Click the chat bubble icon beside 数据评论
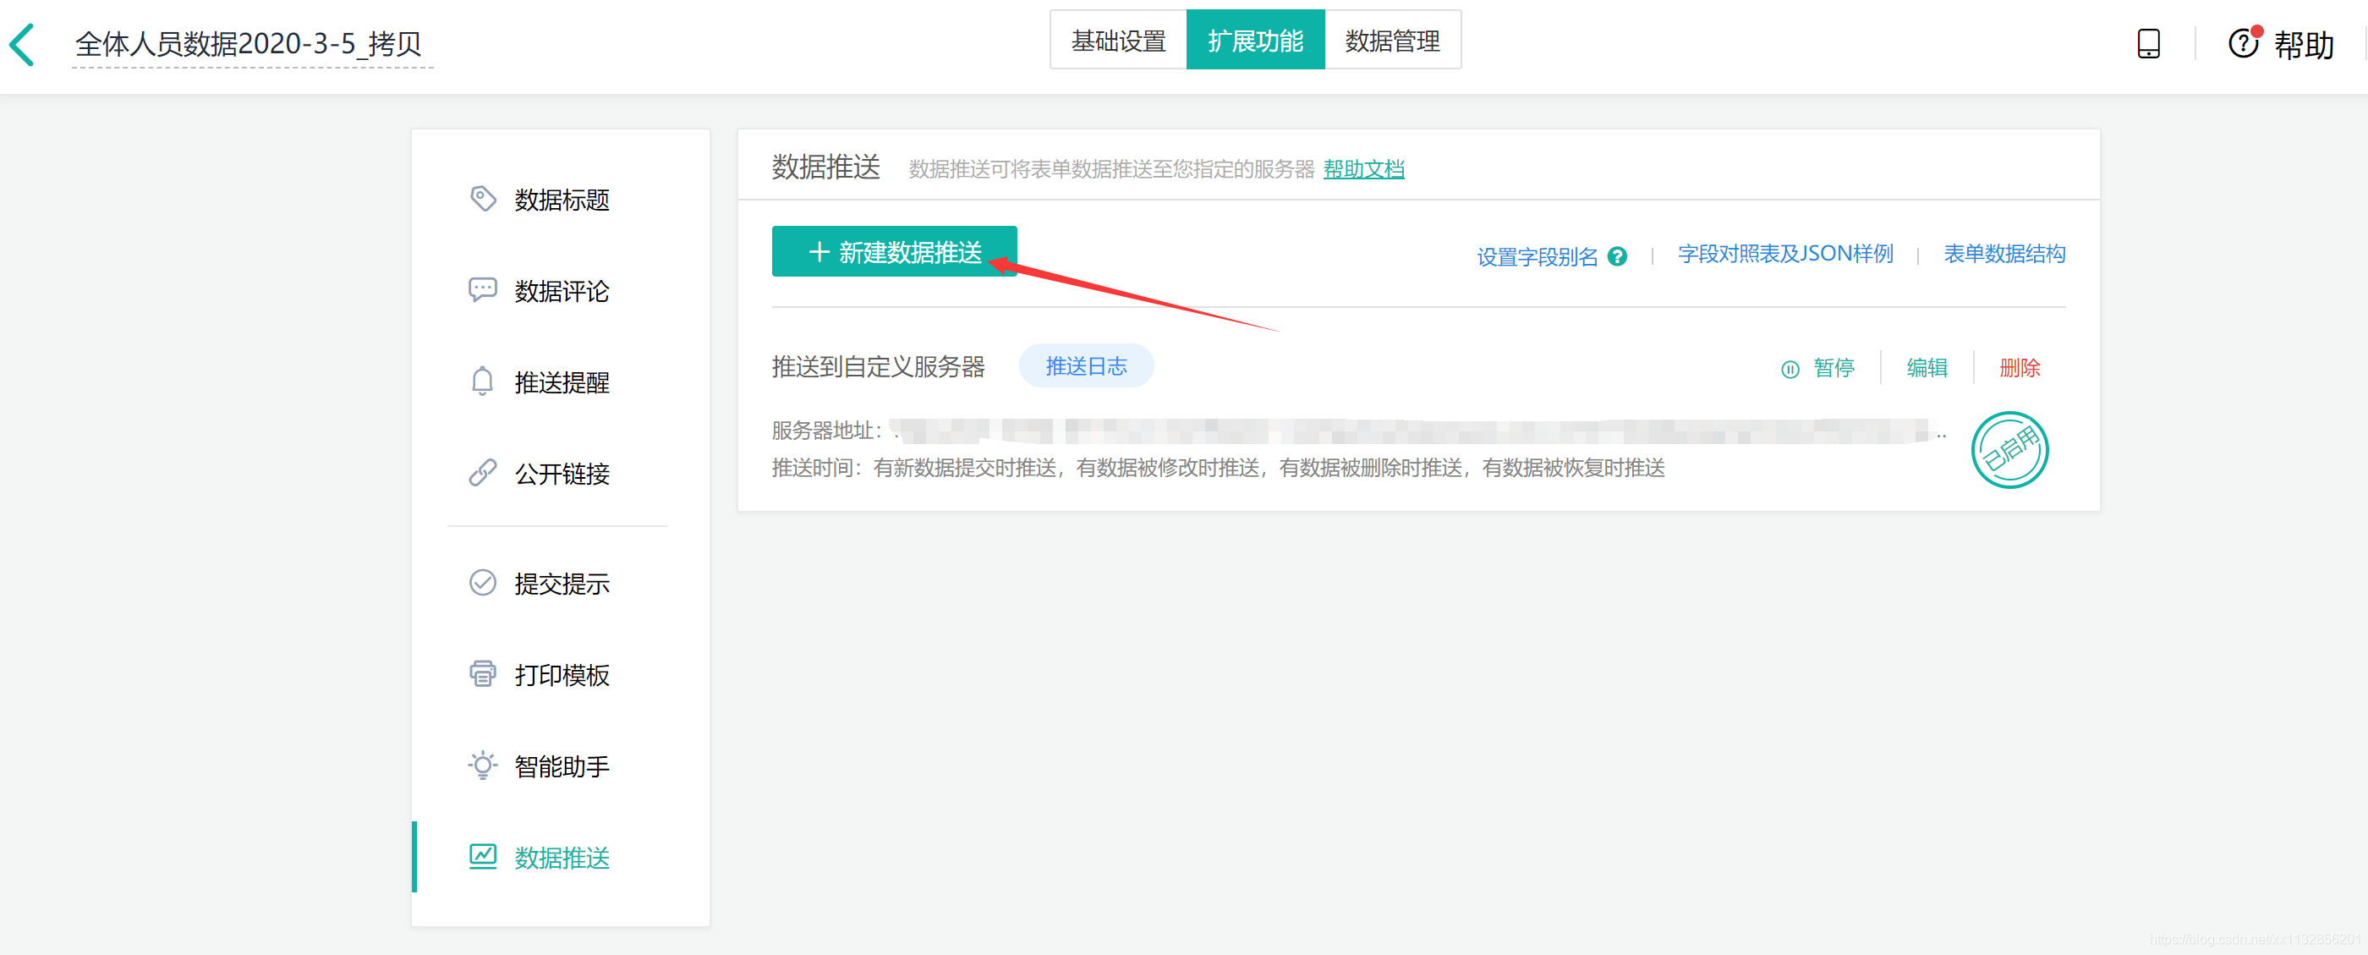The image size is (2368, 955). pos(483,290)
